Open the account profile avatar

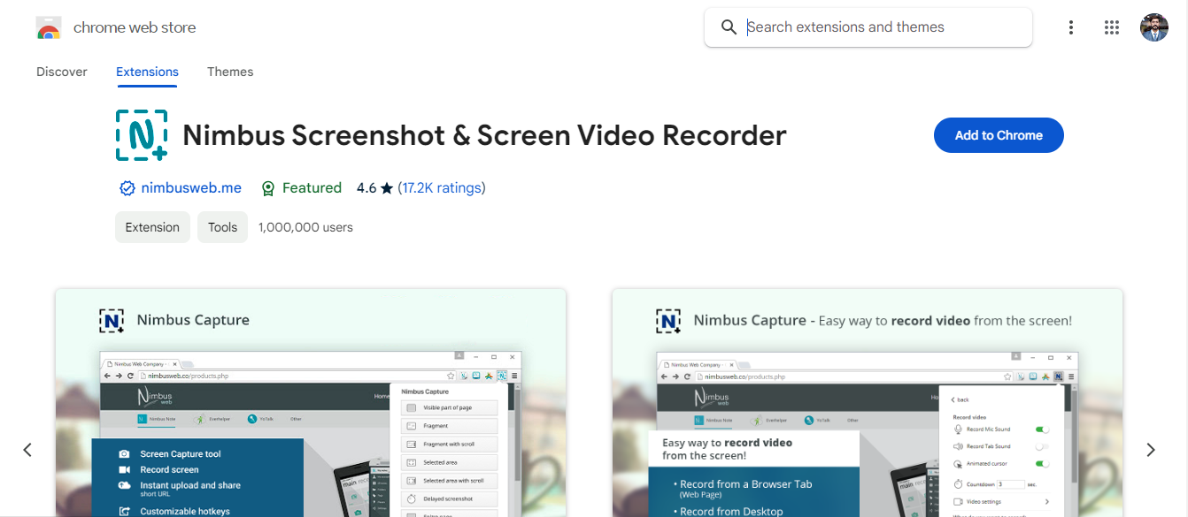pyautogui.click(x=1154, y=27)
